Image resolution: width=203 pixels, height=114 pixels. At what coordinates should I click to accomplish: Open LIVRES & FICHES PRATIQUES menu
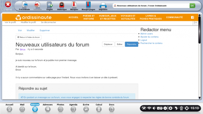pyautogui.click(x=151, y=17)
